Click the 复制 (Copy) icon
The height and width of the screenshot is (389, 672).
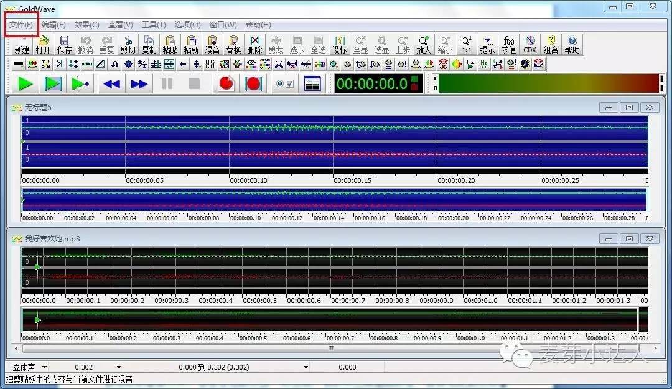tap(149, 45)
